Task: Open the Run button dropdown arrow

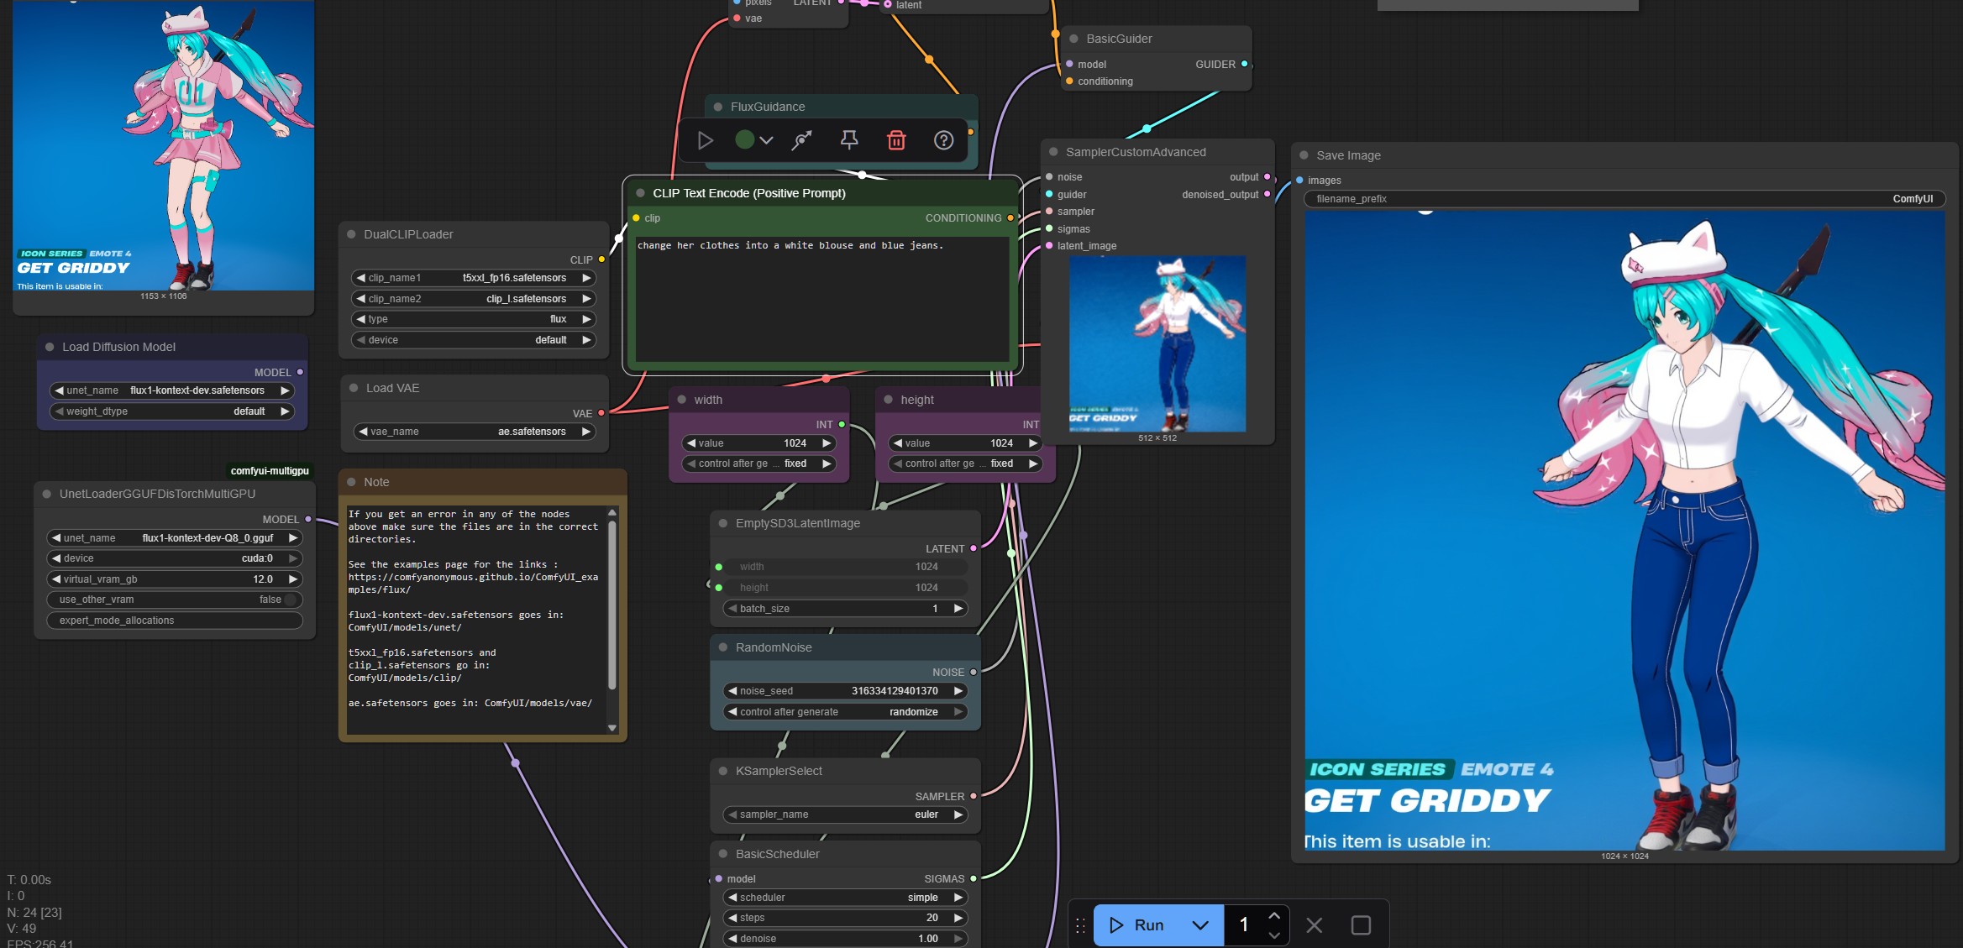Action: (1200, 924)
